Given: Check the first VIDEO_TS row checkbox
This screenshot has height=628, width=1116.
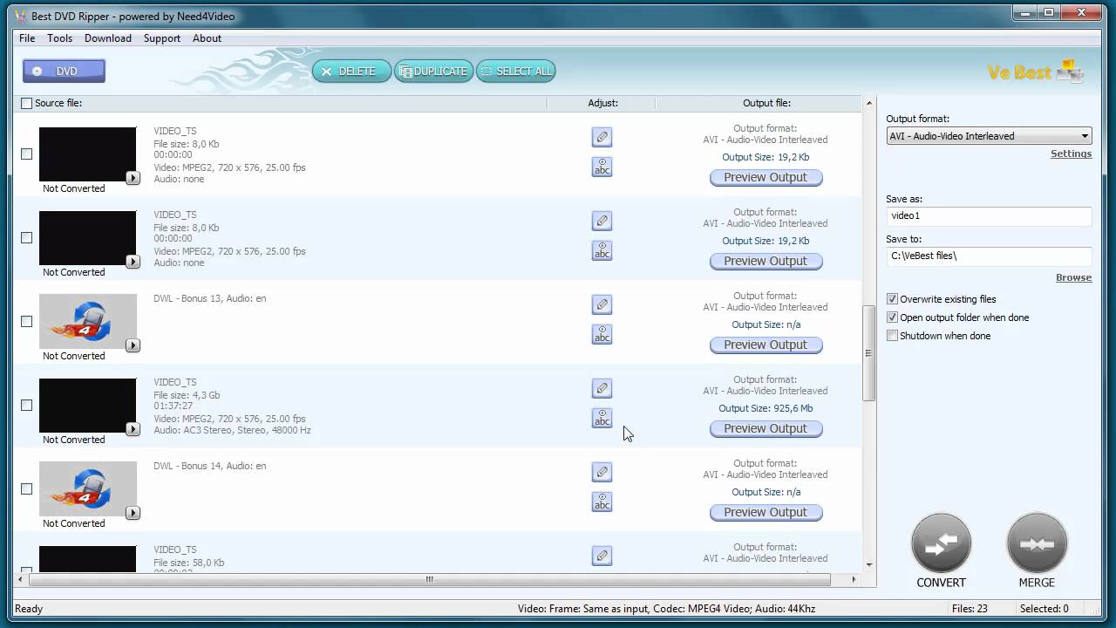Looking at the screenshot, I should 26,154.
